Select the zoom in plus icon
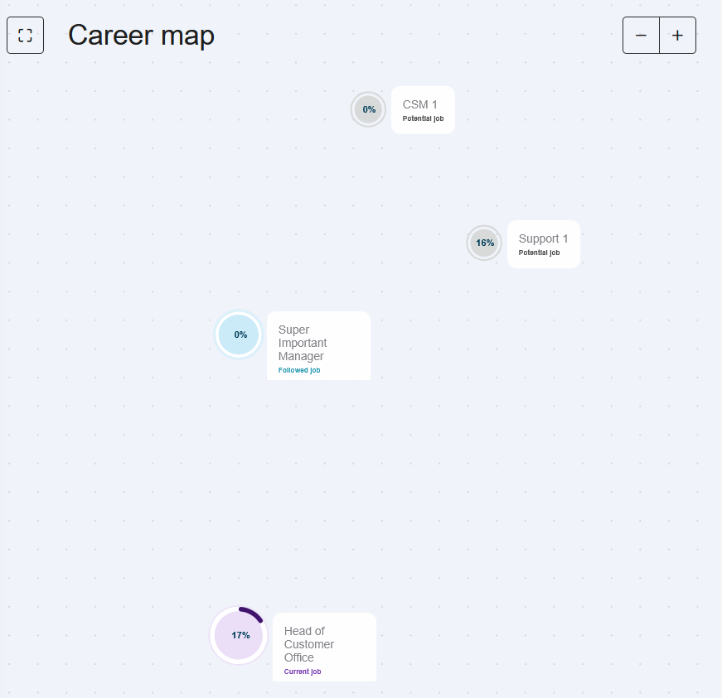 pos(677,35)
